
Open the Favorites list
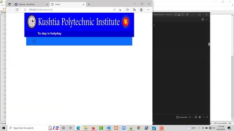pos(128,10)
